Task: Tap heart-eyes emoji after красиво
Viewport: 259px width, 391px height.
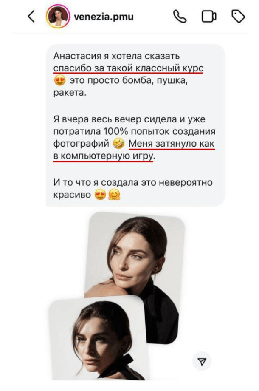Action: coord(100,195)
